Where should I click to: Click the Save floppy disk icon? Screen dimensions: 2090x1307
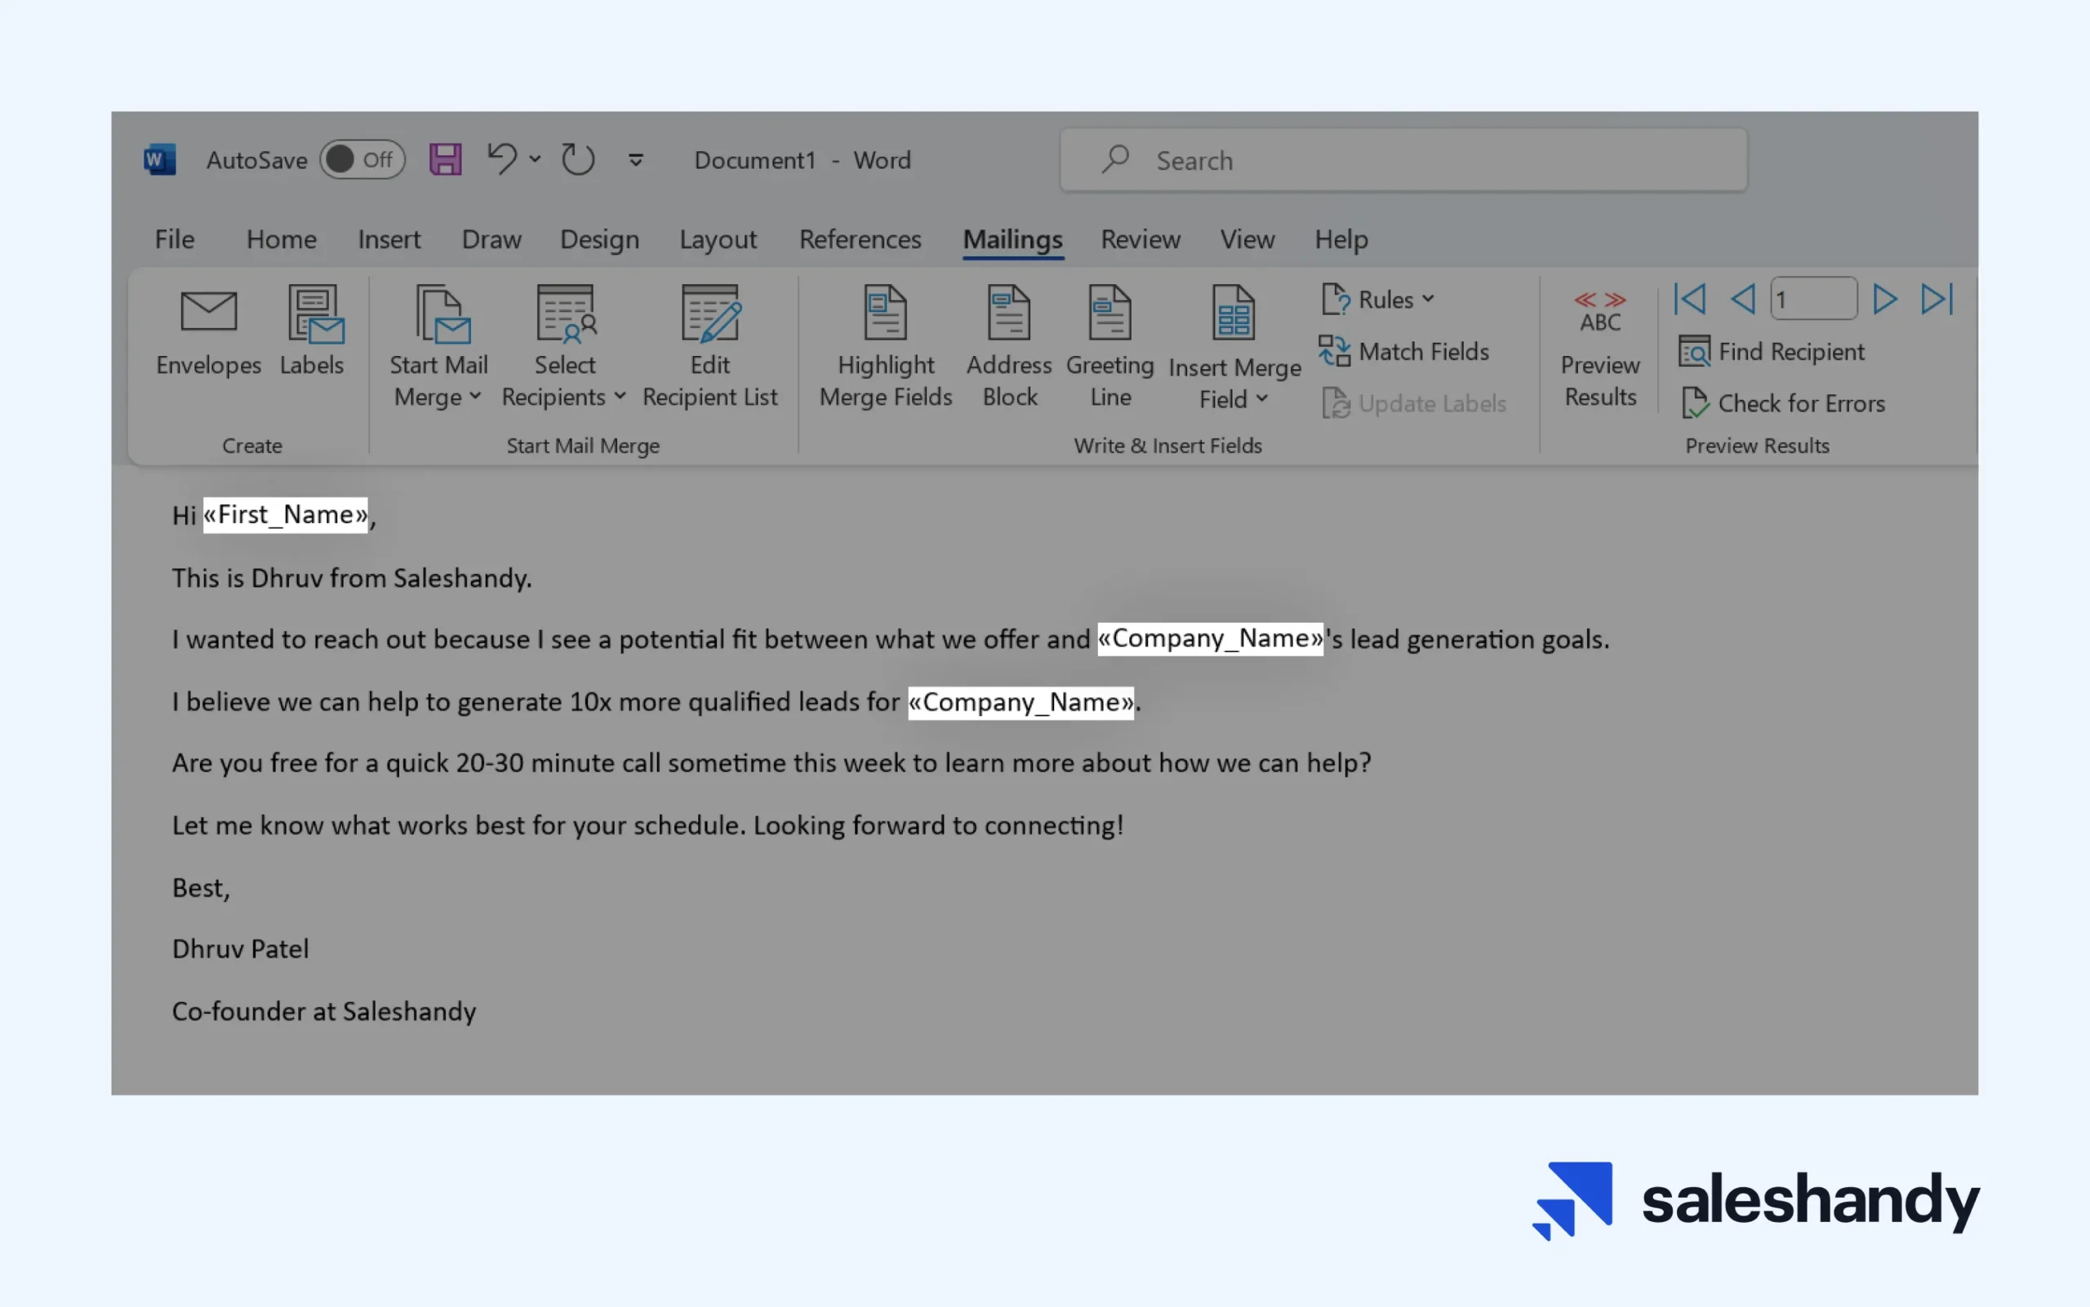[445, 160]
